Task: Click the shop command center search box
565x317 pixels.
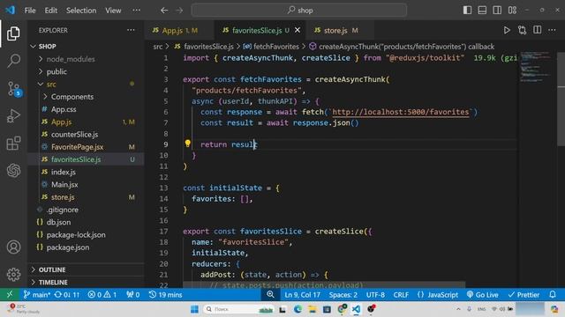Action: click(x=299, y=11)
